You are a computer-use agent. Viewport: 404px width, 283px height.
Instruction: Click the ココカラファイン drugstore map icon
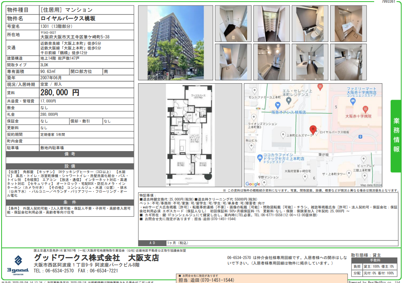pos(260,157)
